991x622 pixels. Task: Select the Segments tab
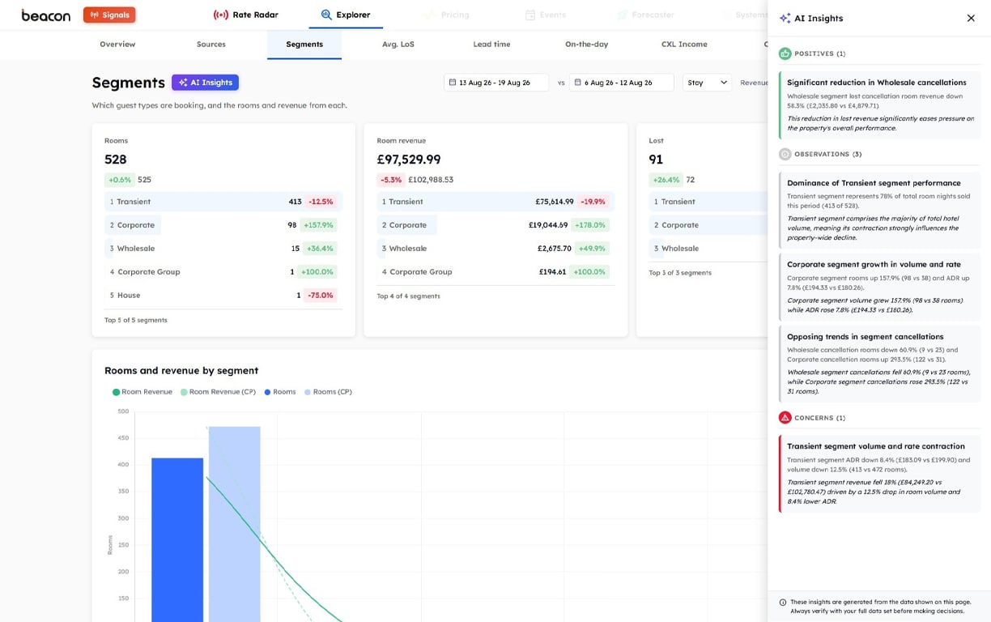[x=304, y=45]
